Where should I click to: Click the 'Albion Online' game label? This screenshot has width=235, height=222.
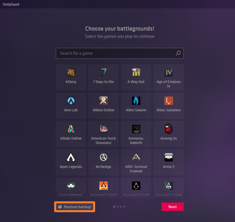[103, 110]
